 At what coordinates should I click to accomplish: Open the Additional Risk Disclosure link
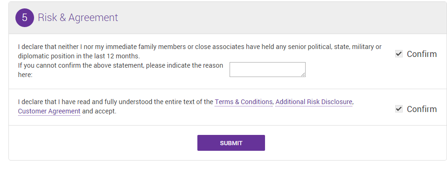point(314,102)
